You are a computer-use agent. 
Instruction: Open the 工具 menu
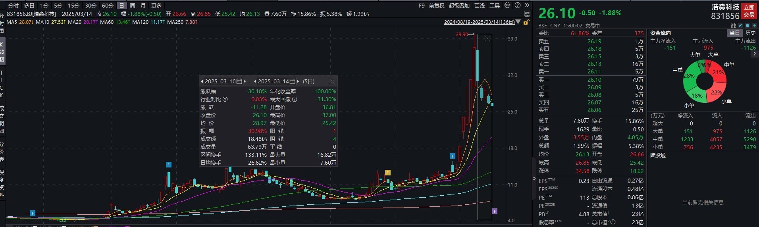(x=495, y=6)
